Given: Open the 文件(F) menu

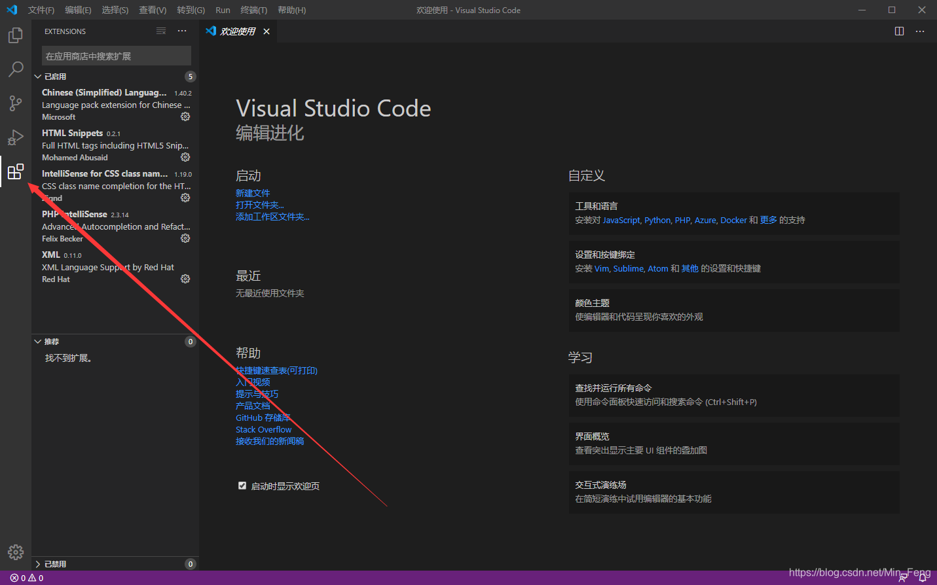Looking at the screenshot, I should point(41,10).
